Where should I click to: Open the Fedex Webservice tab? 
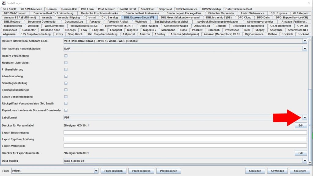point(252,13)
